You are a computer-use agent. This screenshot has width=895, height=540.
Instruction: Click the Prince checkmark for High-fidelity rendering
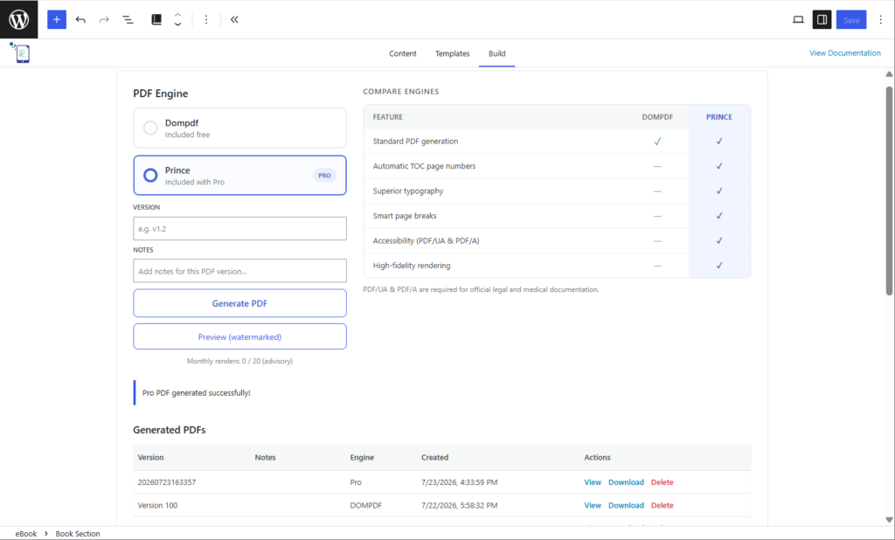[x=719, y=266]
